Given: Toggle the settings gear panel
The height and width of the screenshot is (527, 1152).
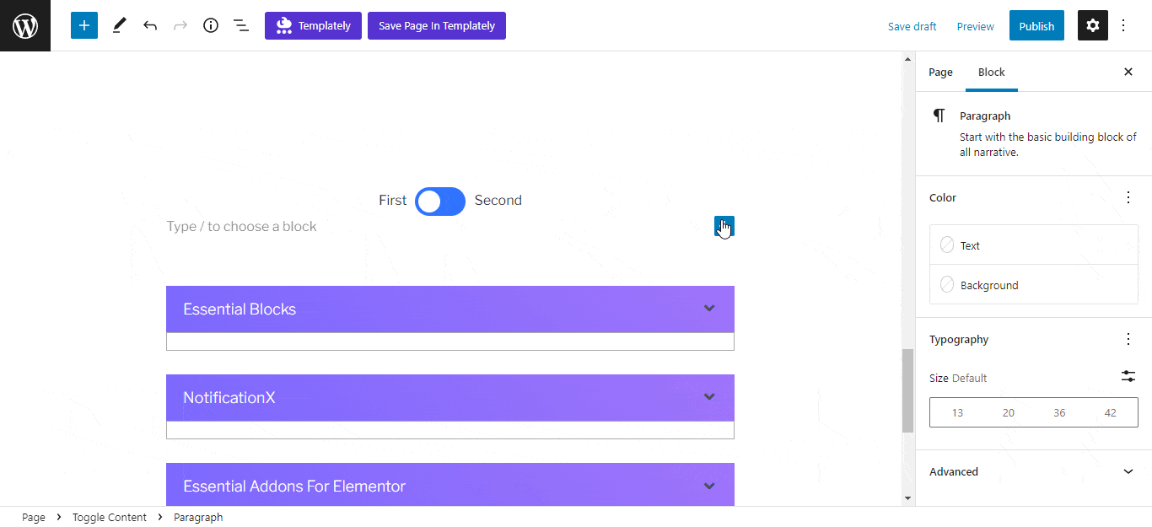Looking at the screenshot, I should (x=1093, y=25).
